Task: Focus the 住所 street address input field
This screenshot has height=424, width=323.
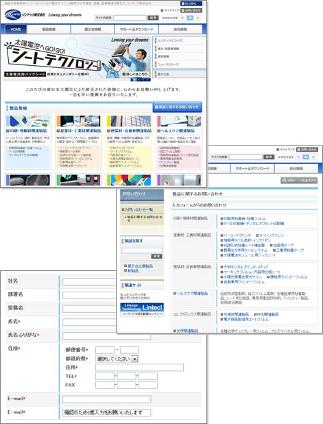Action: click(139, 368)
